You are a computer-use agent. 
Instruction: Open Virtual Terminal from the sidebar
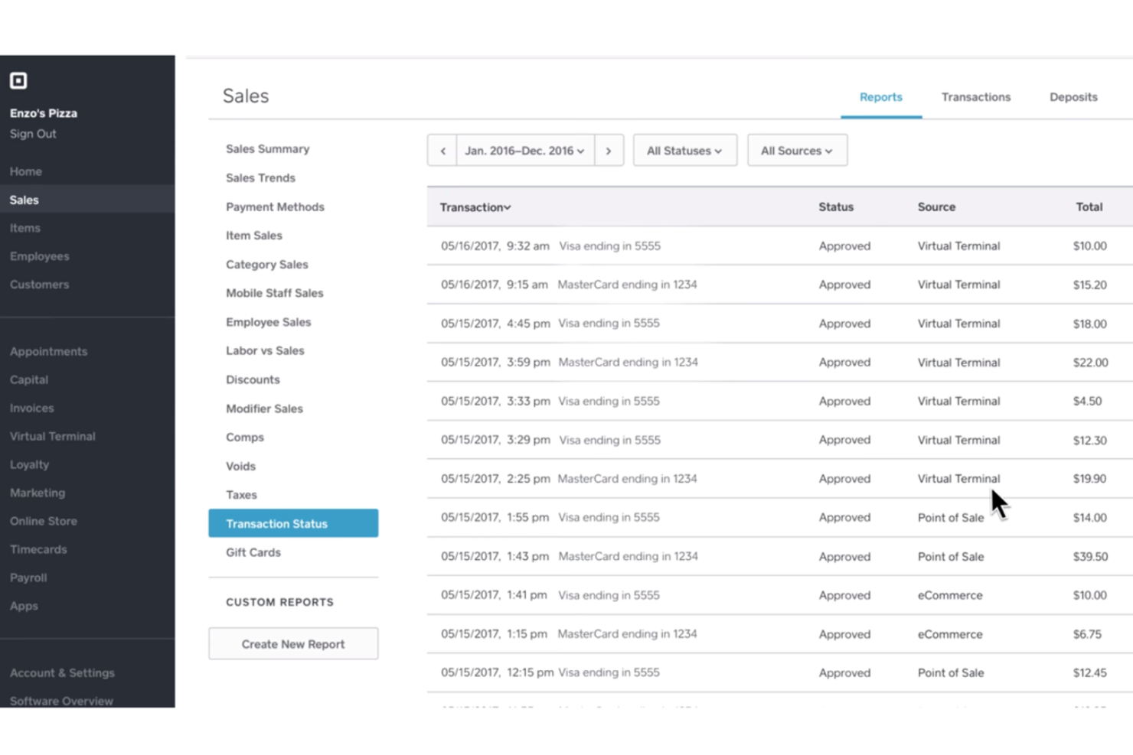(52, 436)
